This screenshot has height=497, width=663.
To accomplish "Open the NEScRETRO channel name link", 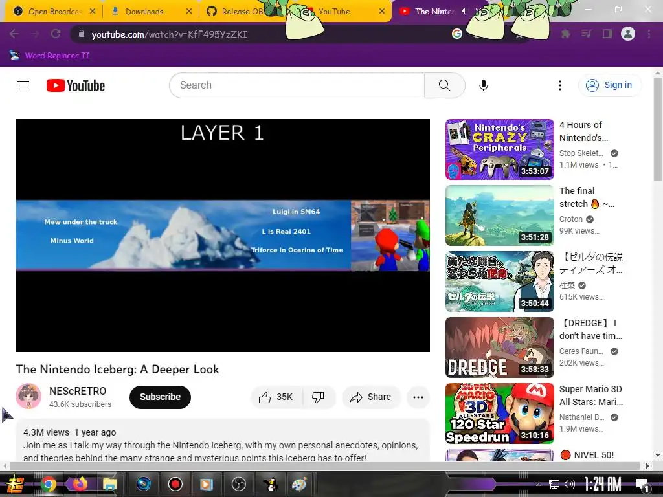I will pyautogui.click(x=78, y=392).
